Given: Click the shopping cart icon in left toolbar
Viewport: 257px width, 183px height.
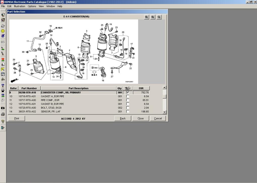Looking at the screenshot, I should click(3, 20).
